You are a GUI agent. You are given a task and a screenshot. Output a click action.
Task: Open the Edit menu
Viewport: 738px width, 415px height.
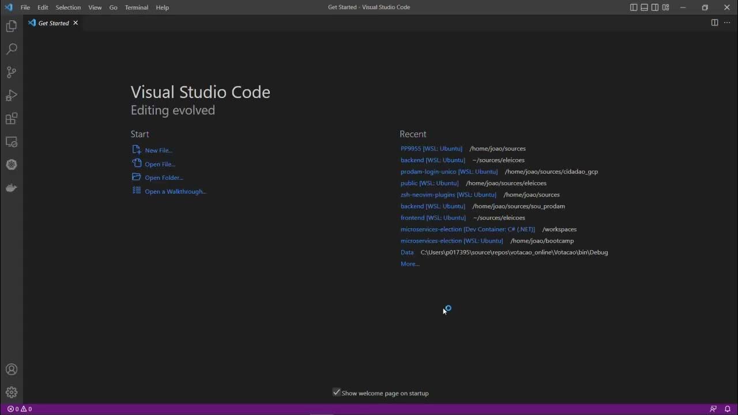point(43,7)
